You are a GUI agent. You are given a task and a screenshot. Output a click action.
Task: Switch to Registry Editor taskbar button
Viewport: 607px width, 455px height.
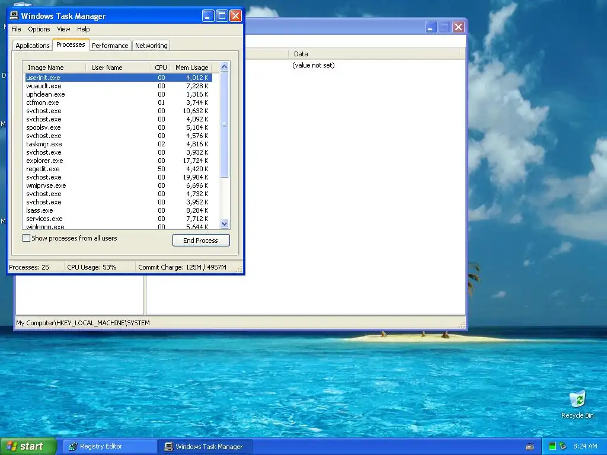pyautogui.click(x=110, y=447)
